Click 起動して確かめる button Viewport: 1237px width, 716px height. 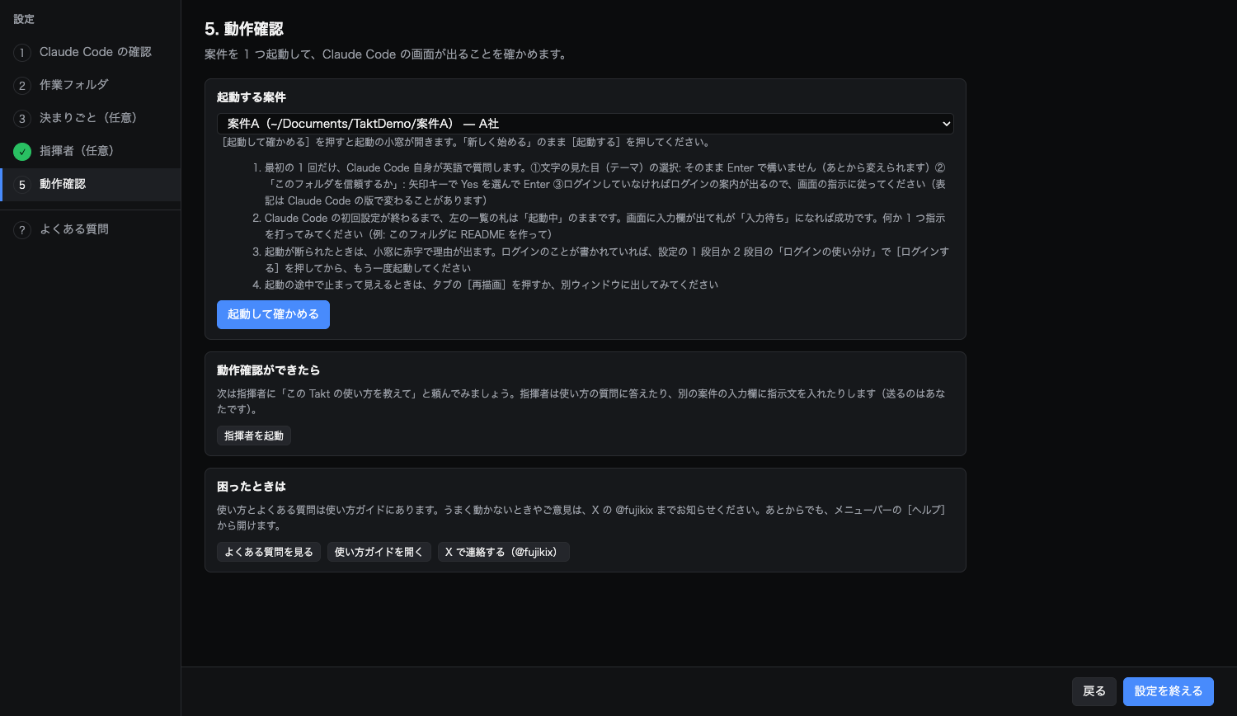click(273, 314)
